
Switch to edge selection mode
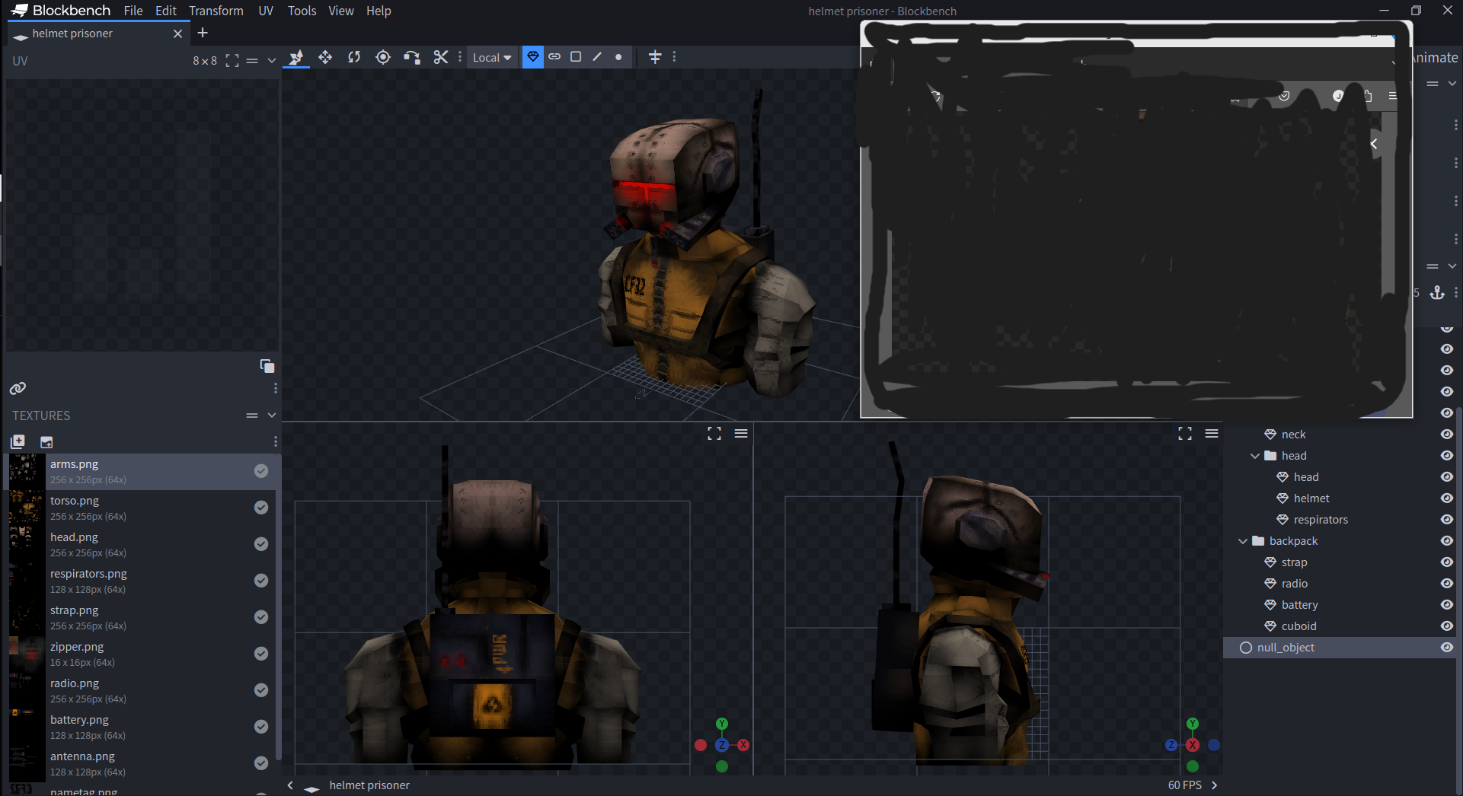pos(597,56)
